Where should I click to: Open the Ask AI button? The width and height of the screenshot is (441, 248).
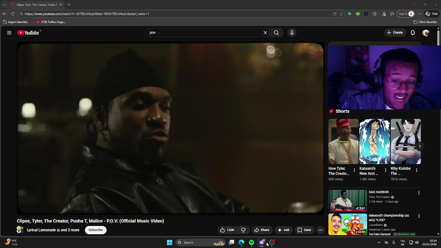283,230
